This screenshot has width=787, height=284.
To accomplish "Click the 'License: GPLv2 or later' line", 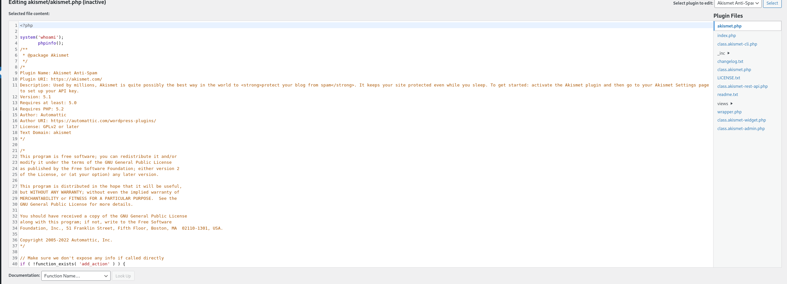I will click(x=50, y=127).
